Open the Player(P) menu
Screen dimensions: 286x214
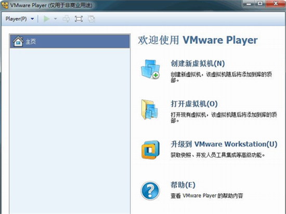[x=16, y=19]
